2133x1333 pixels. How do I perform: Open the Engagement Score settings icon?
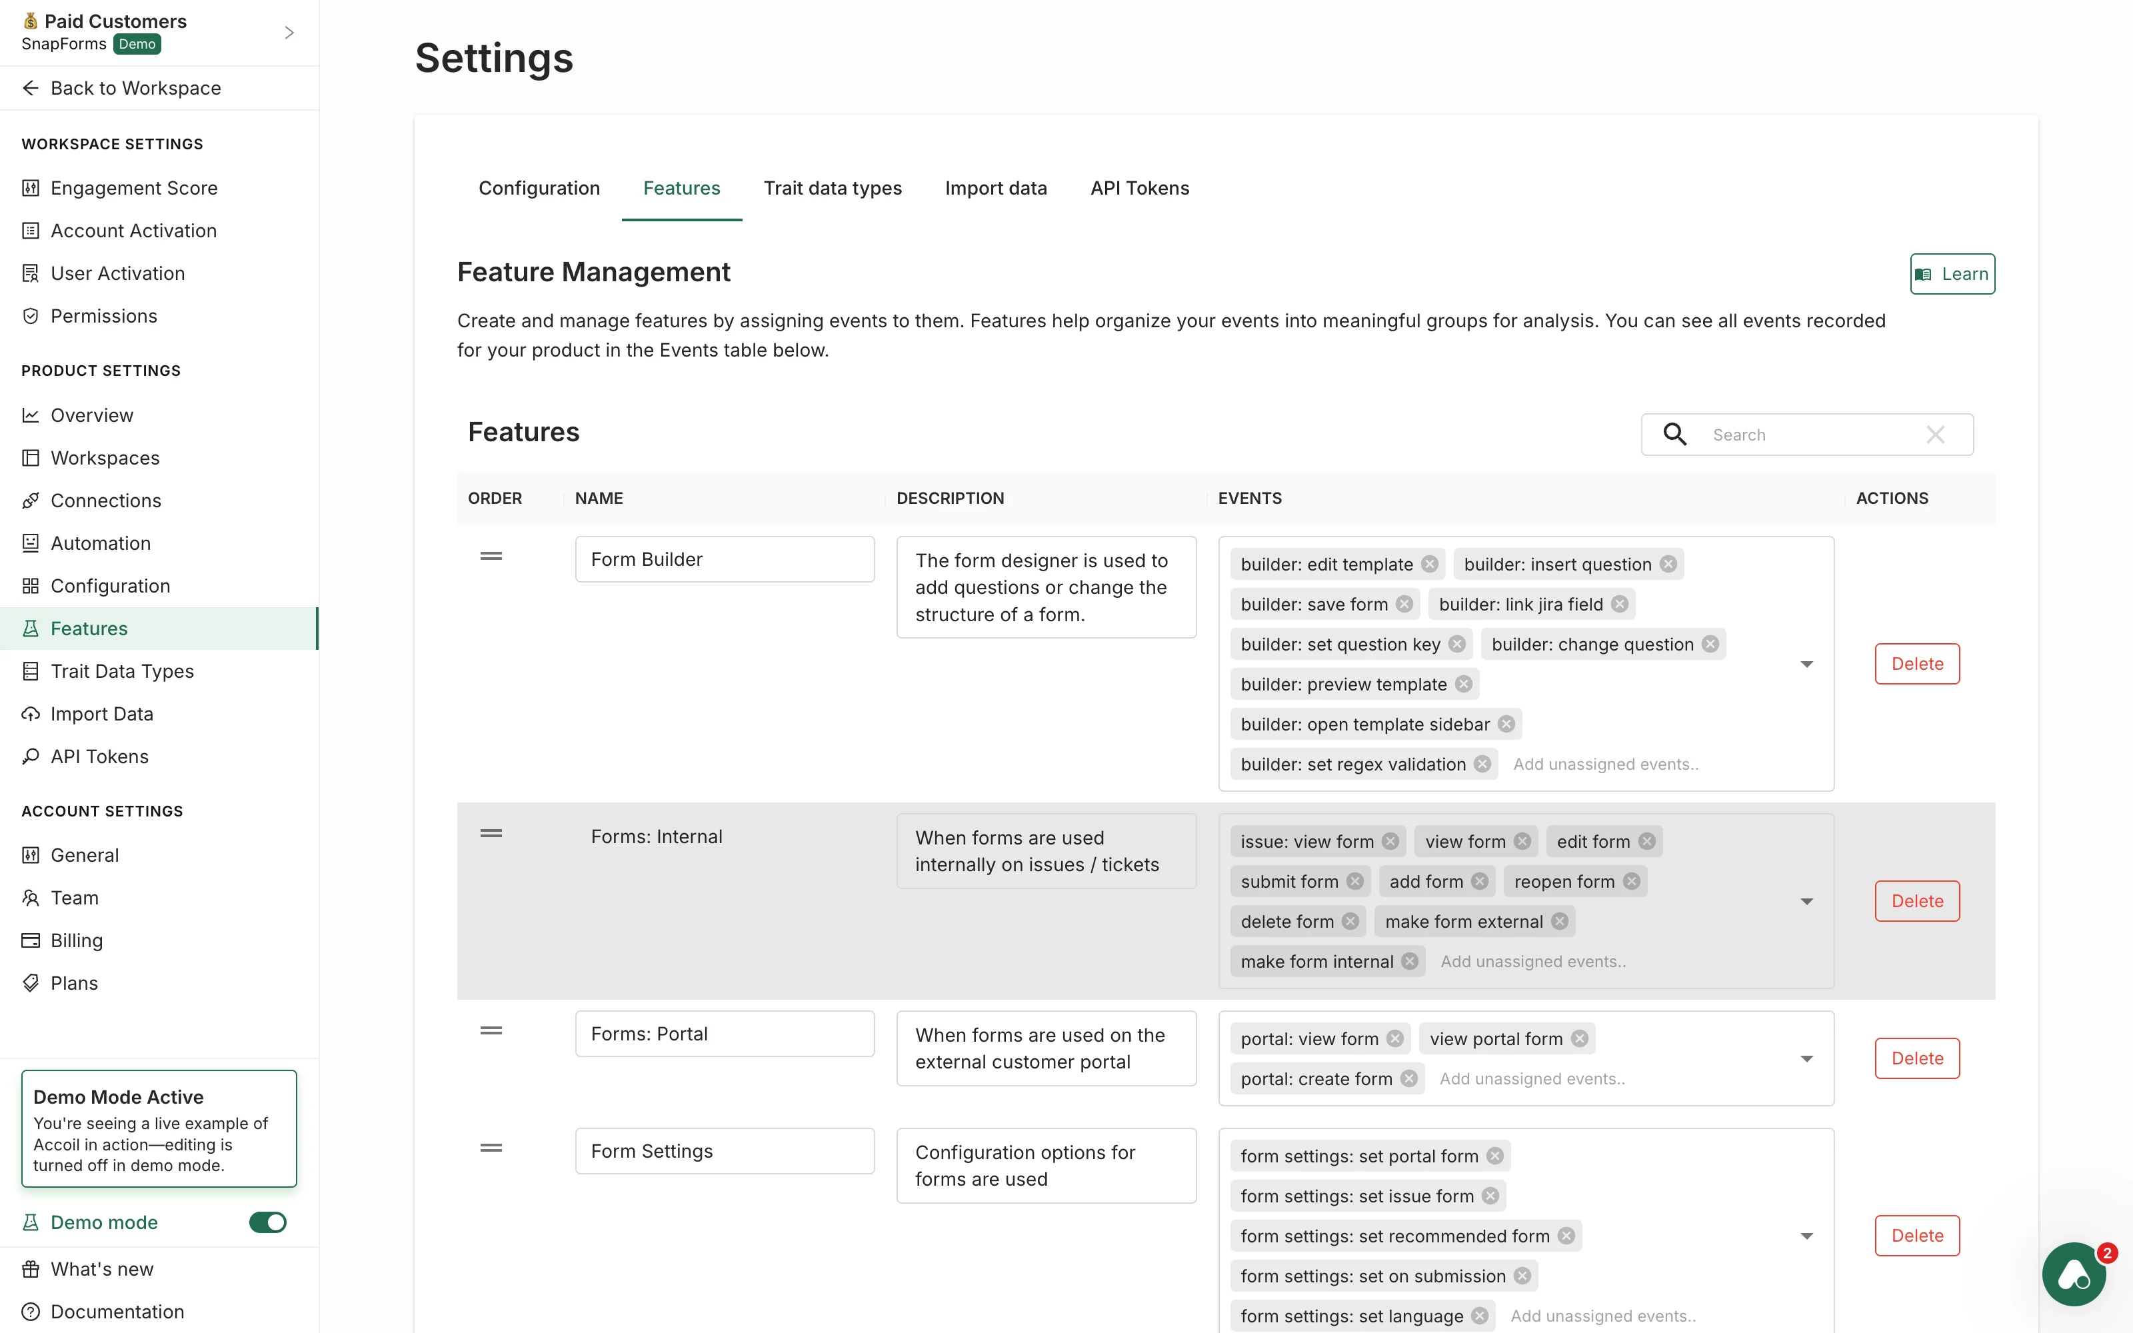(x=31, y=188)
